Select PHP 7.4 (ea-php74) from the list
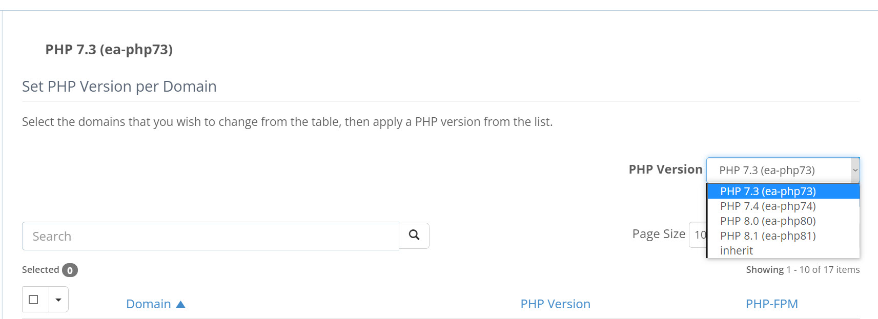 point(767,206)
